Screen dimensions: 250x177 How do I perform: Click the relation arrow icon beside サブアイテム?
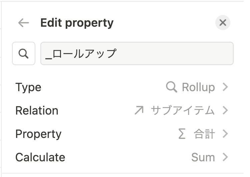click(x=139, y=111)
